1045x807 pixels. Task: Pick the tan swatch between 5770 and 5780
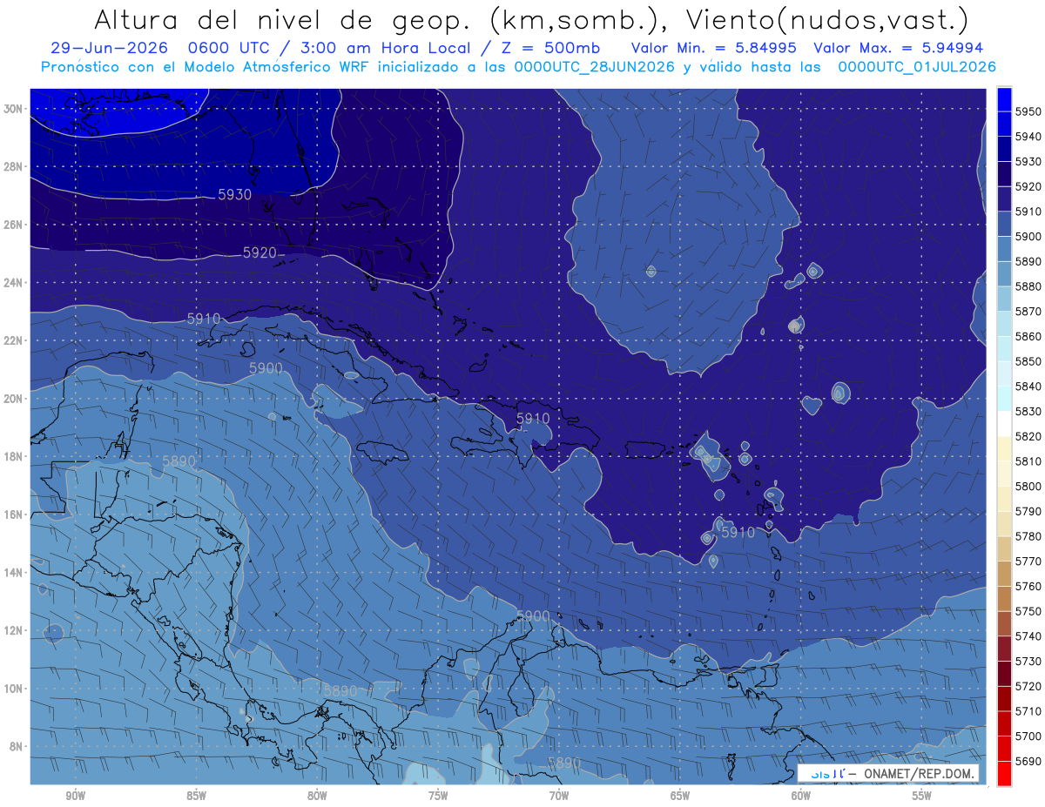(x=1004, y=548)
